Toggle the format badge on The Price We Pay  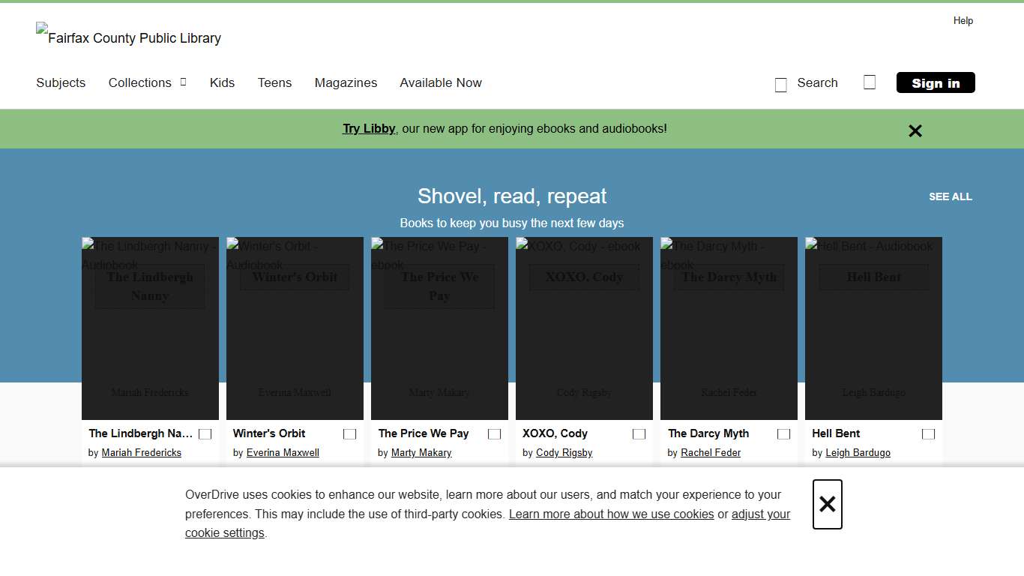(494, 433)
